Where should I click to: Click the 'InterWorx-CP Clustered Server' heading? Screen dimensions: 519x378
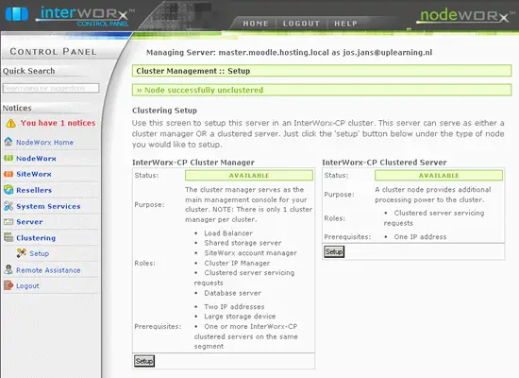pyautogui.click(x=384, y=163)
